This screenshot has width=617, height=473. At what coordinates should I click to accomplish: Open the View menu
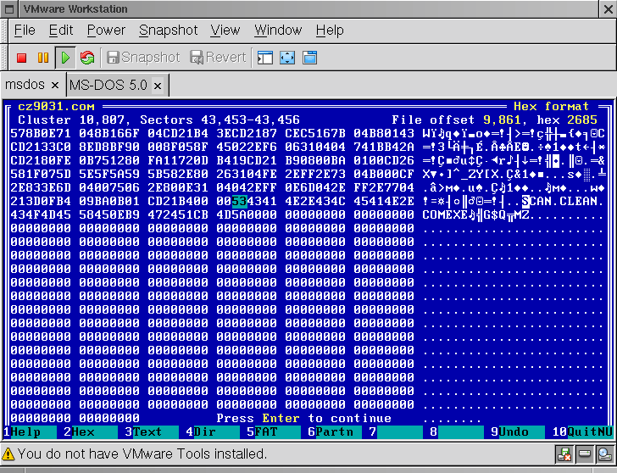[x=225, y=31]
